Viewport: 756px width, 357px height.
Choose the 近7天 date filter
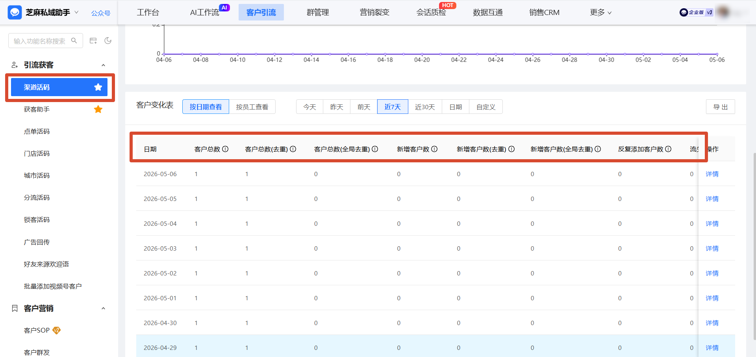click(393, 107)
